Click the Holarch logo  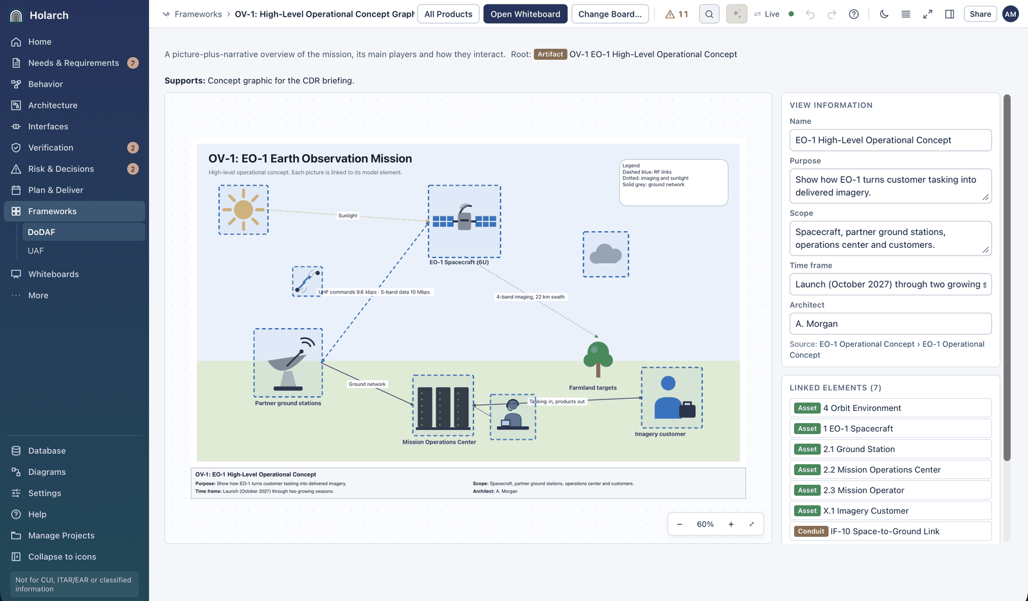(17, 15)
